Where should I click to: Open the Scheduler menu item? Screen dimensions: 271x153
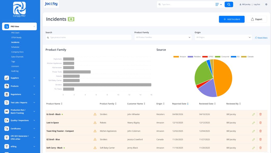click(x=15, y=47)
